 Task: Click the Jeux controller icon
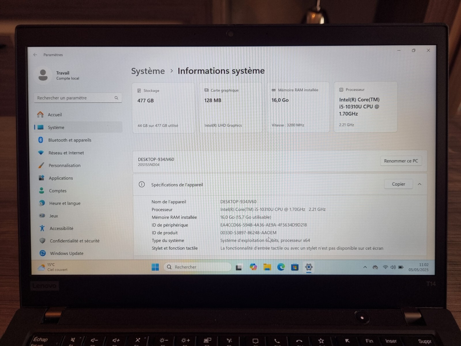click(x=42, y=216)
